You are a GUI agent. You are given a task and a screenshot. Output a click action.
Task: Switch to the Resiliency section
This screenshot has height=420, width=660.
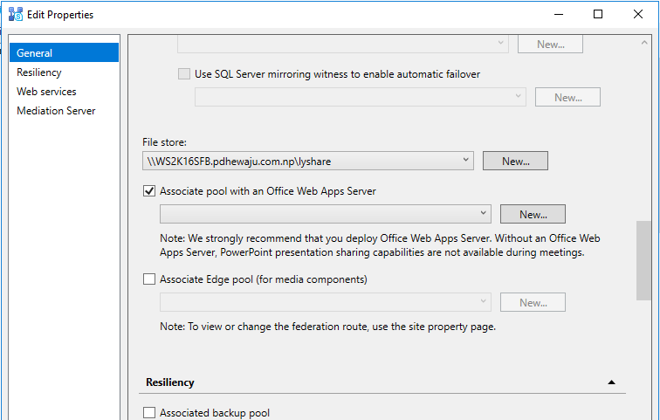pyautogui.click(x=39, y=72)
